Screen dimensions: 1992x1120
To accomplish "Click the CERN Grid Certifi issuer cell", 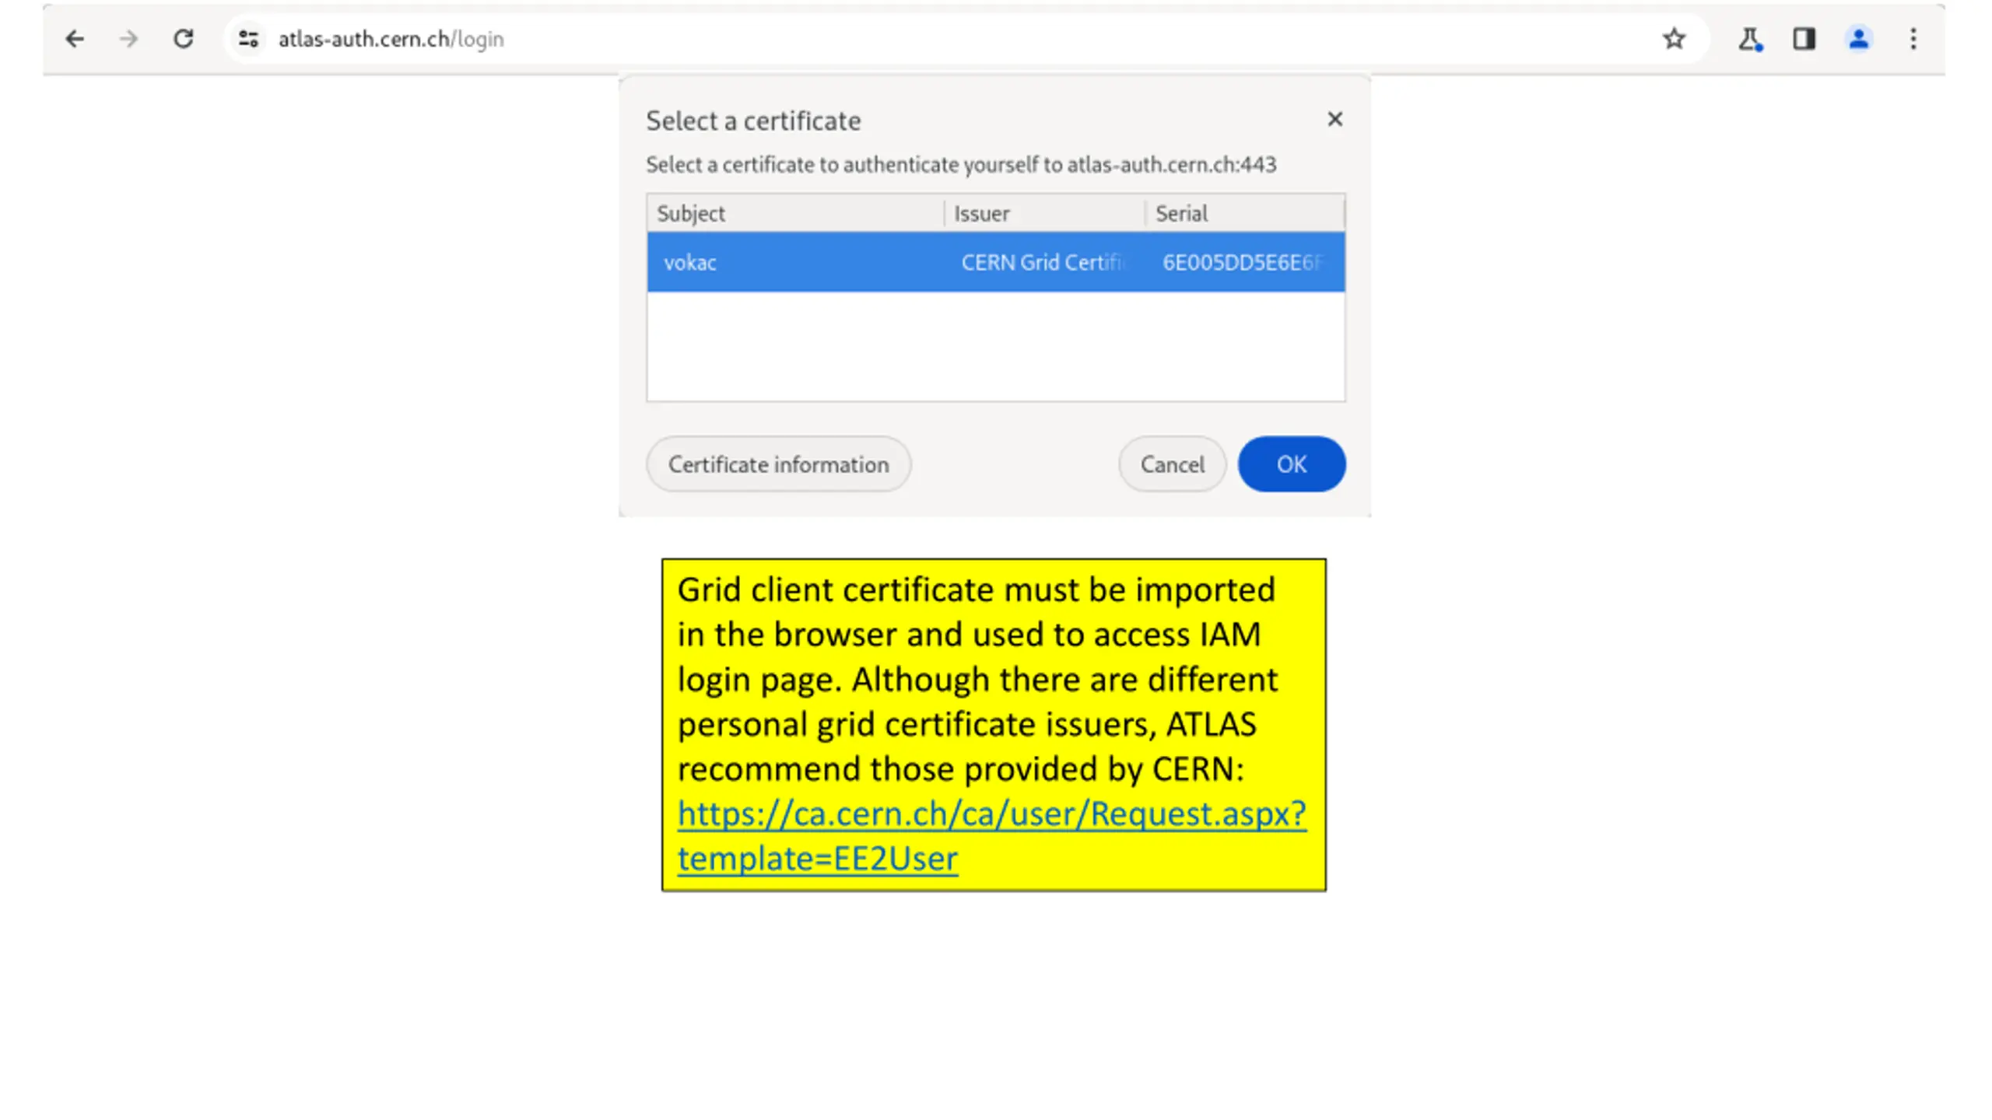I will click(x=1043, y=262).
